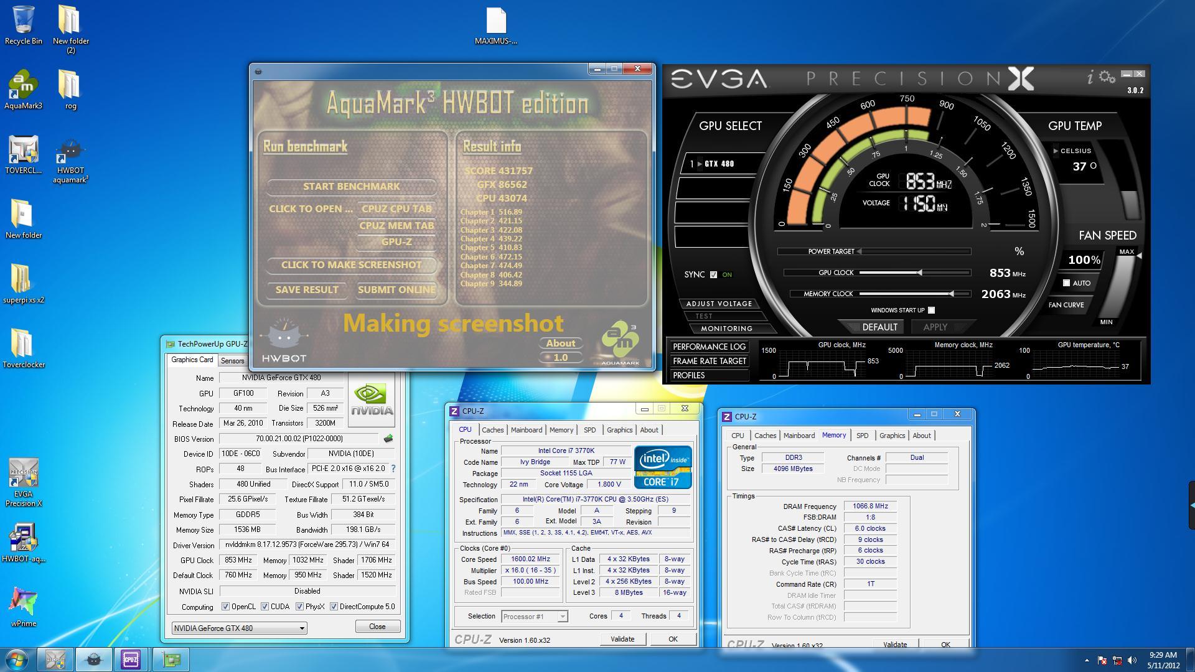1195x672 pixels.
Task: Open the New folder (2) desktop icon
Action: coord(70,29)
